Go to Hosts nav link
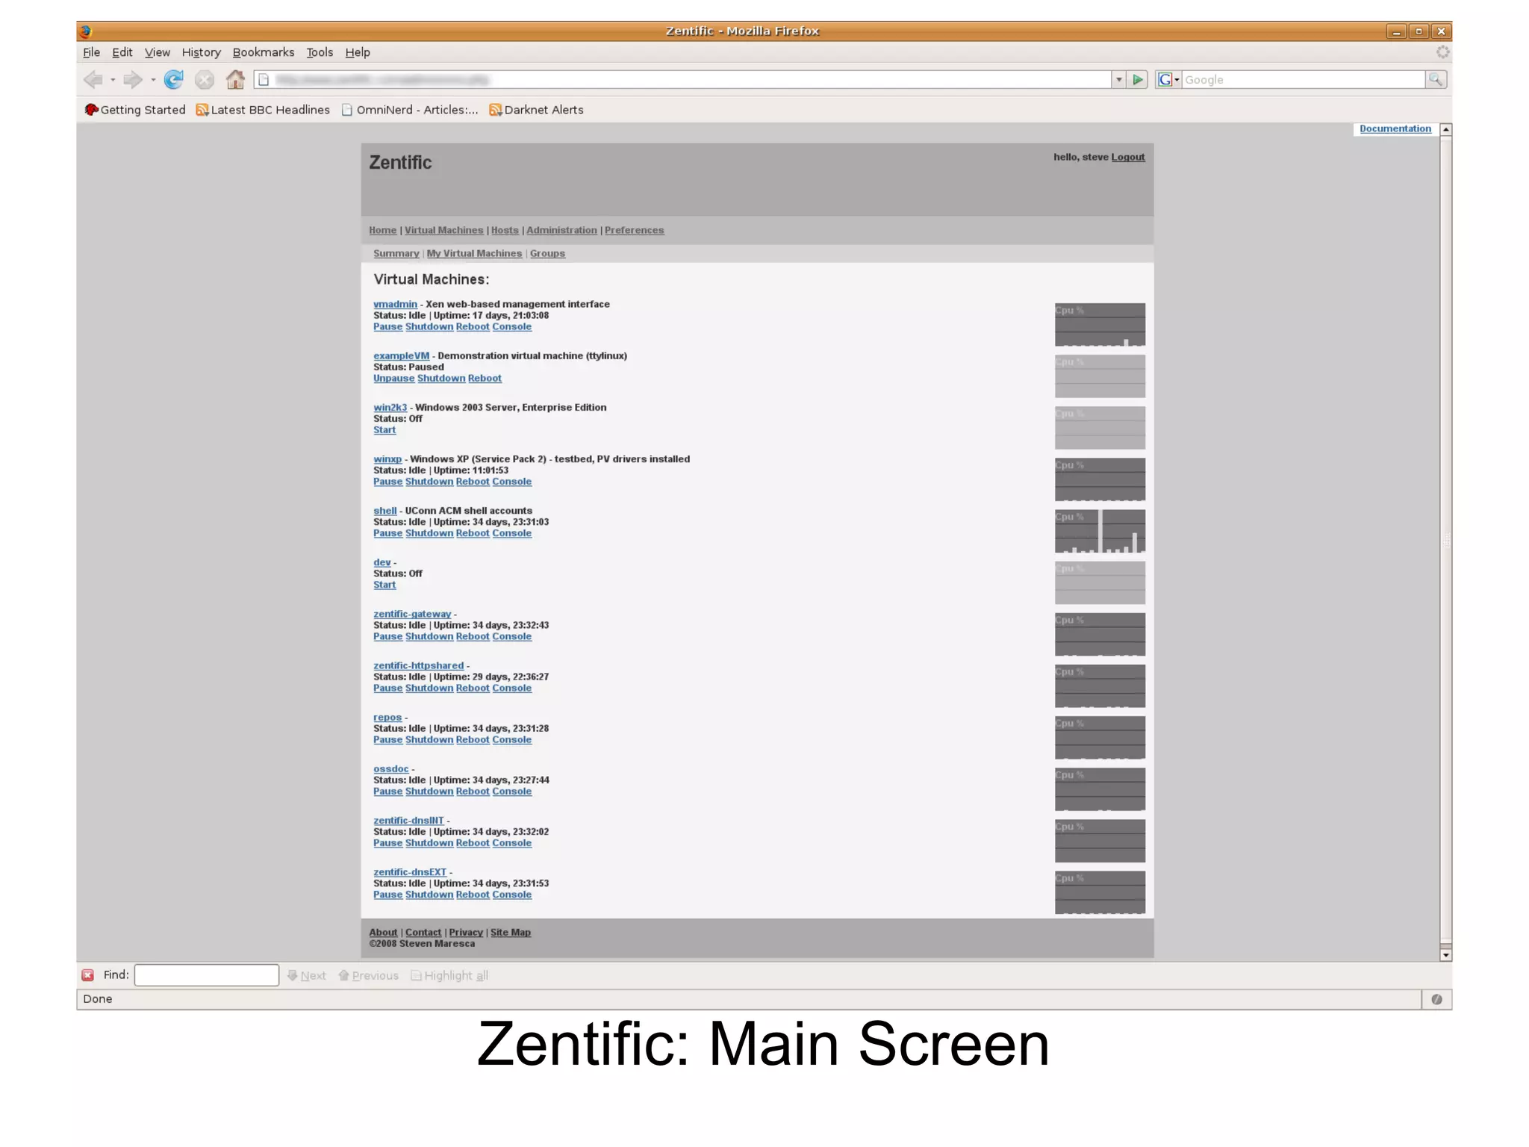1529x1147 pixels. tap(505, 230)
